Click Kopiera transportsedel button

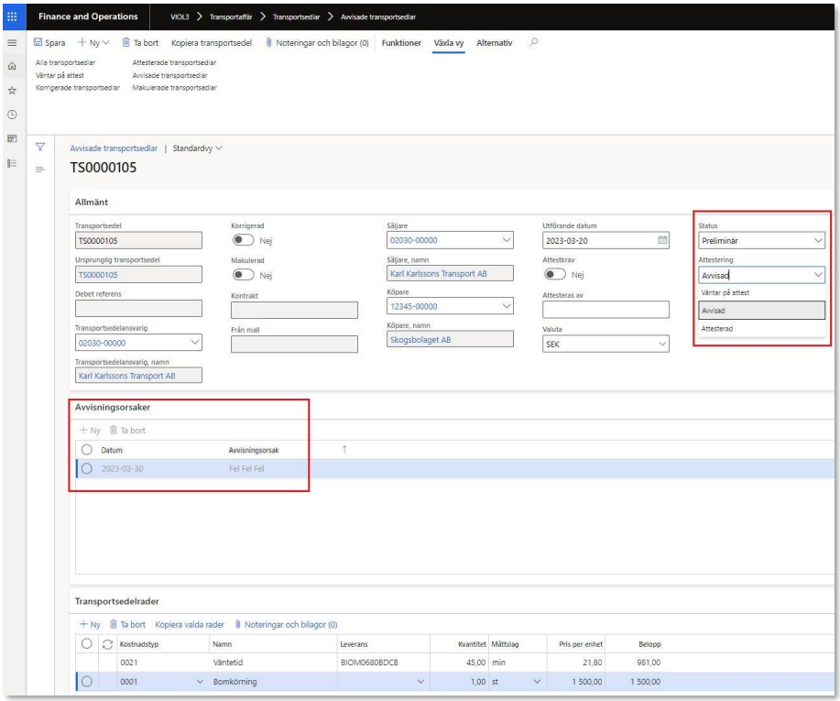pyautogui.click(x=213, y=43)
